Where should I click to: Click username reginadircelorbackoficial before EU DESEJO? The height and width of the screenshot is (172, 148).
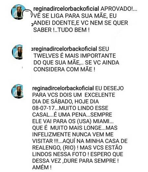point(63,88)
